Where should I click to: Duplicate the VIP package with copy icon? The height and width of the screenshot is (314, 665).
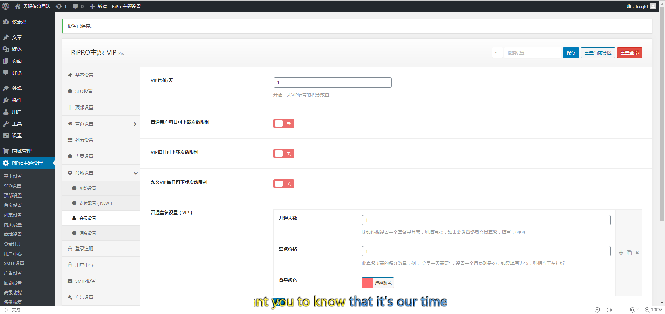point(629,253)
